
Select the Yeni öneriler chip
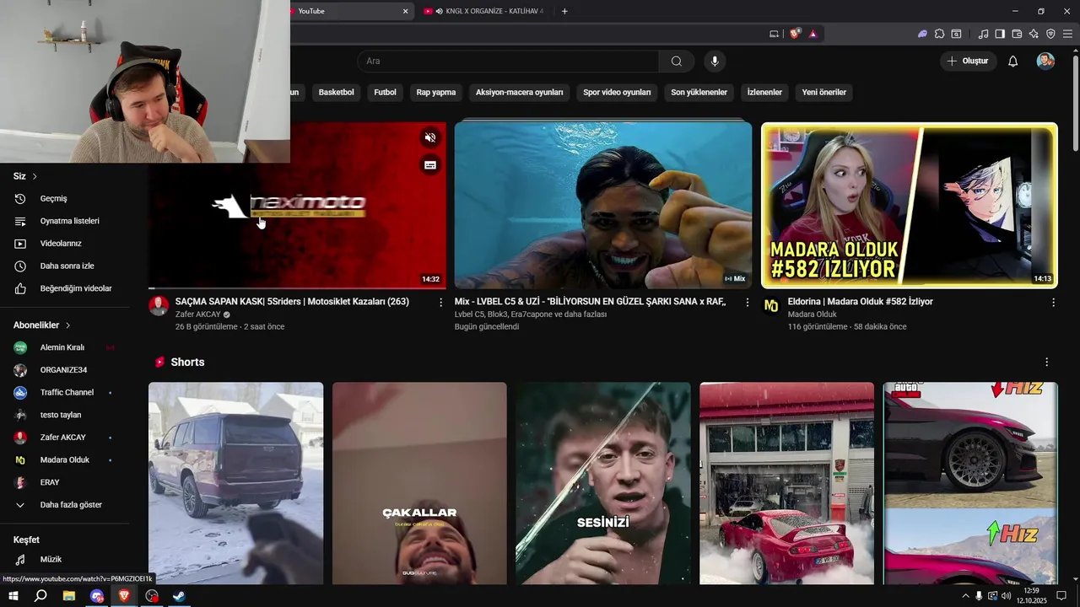(x=823, y=92)
